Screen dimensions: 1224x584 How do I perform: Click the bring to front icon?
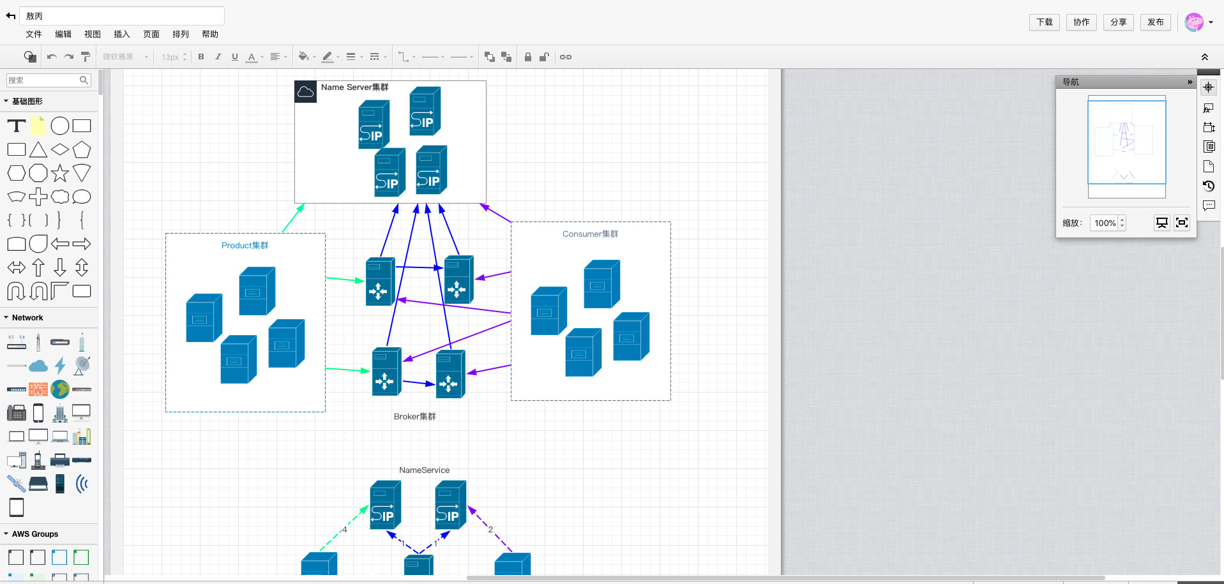tap(490, 57)
